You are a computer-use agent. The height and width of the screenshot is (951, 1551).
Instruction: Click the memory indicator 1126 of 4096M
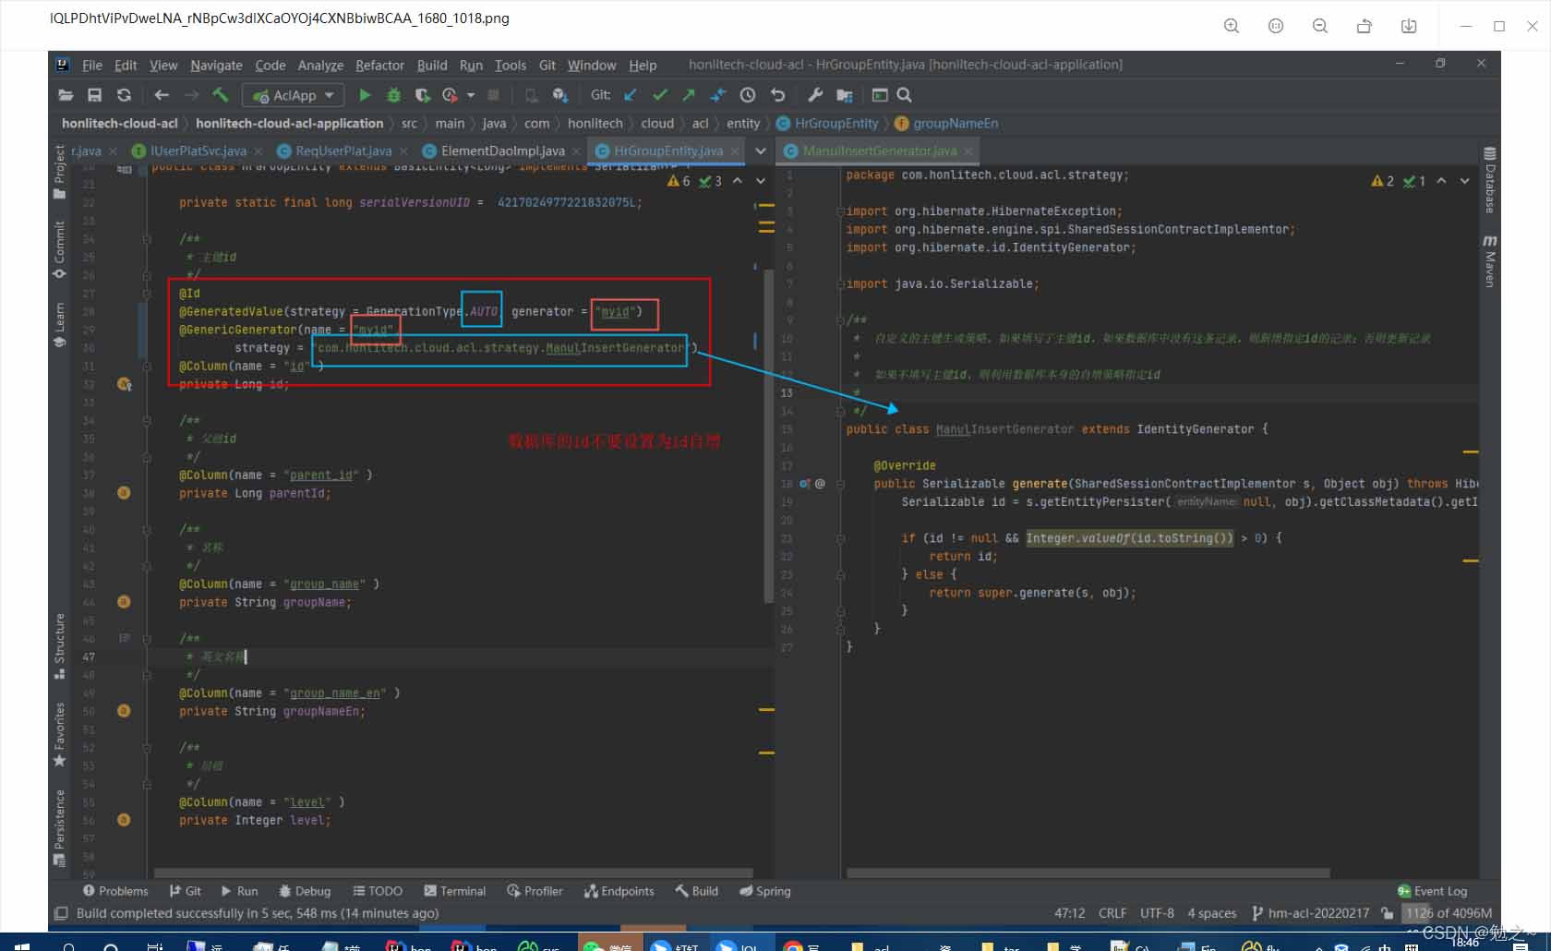pos(1448,913)
